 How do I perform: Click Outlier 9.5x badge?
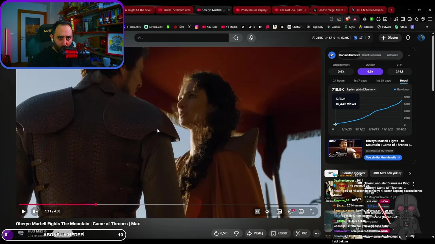coord(370,72)
